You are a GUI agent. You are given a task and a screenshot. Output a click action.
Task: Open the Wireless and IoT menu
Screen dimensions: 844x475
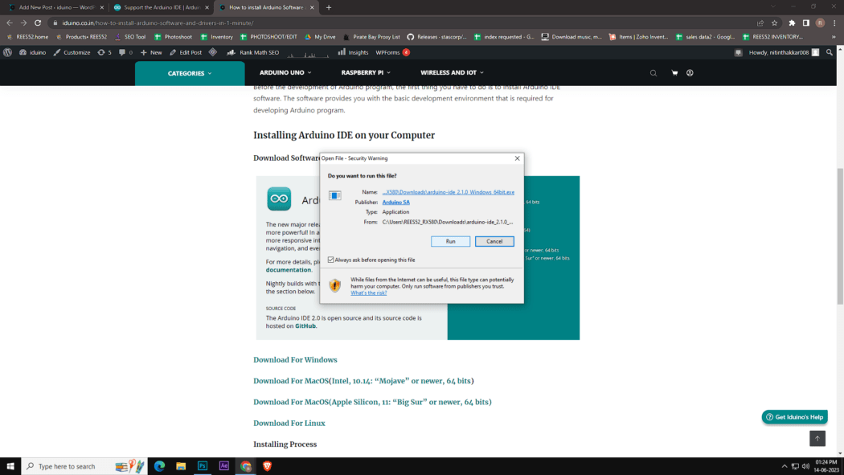click(452, 73)
